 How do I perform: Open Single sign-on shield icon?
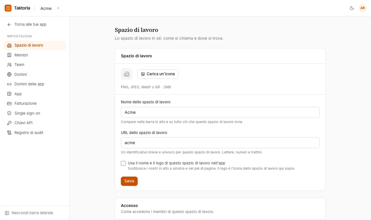click(9, 113)
